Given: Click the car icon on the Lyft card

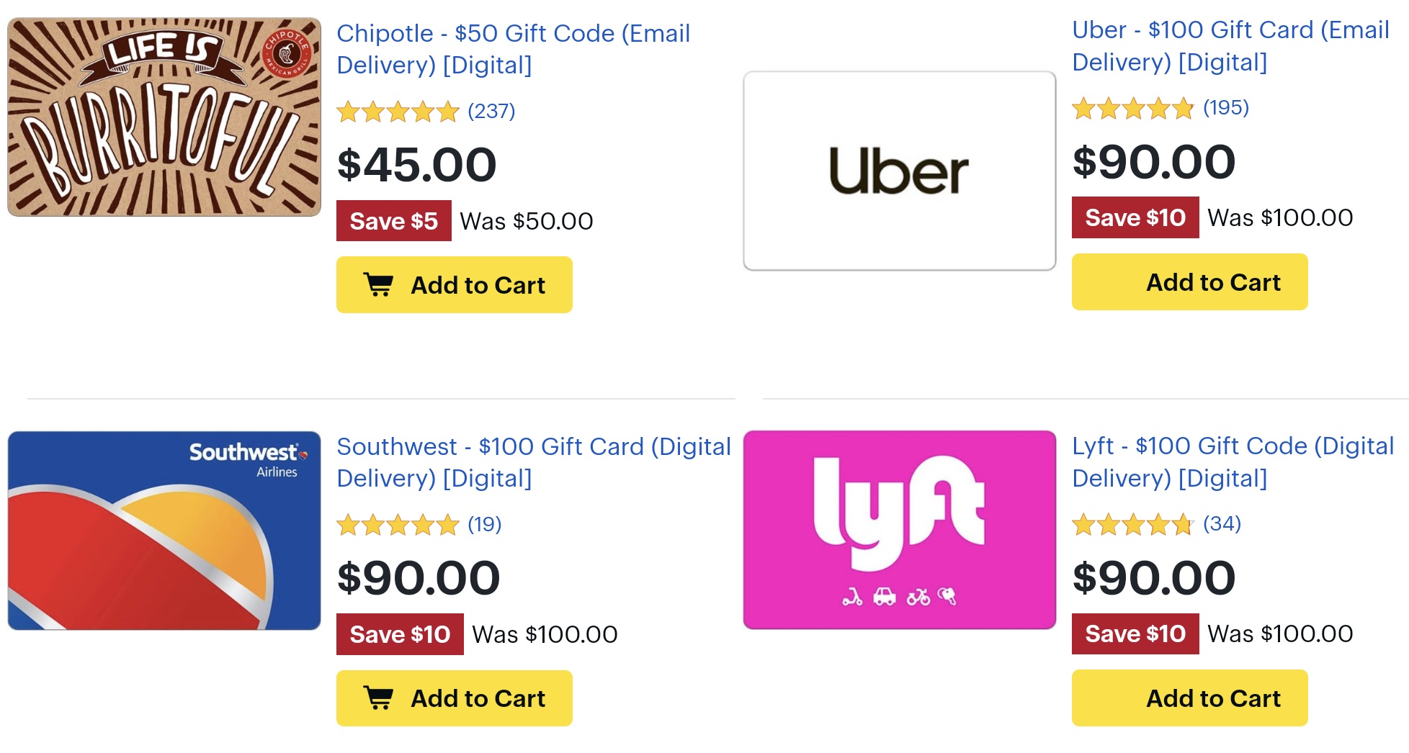Looking at the screenshot, I should [884, 598].
